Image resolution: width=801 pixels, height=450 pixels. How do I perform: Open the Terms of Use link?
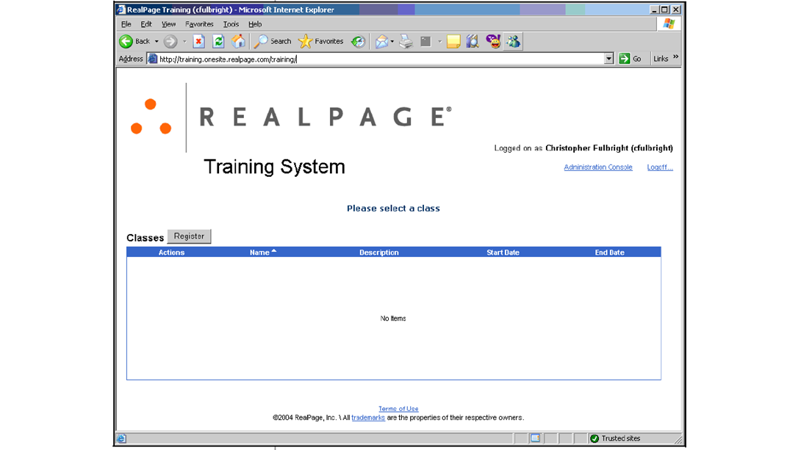point(398,409)
